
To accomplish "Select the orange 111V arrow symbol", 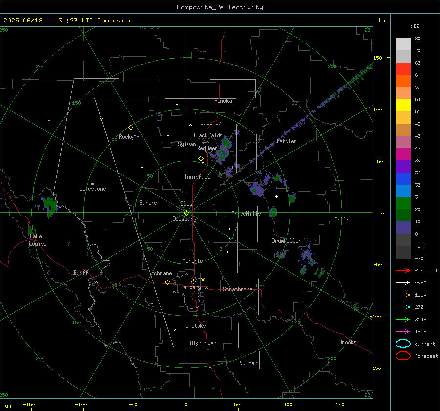I will (403, 295).
